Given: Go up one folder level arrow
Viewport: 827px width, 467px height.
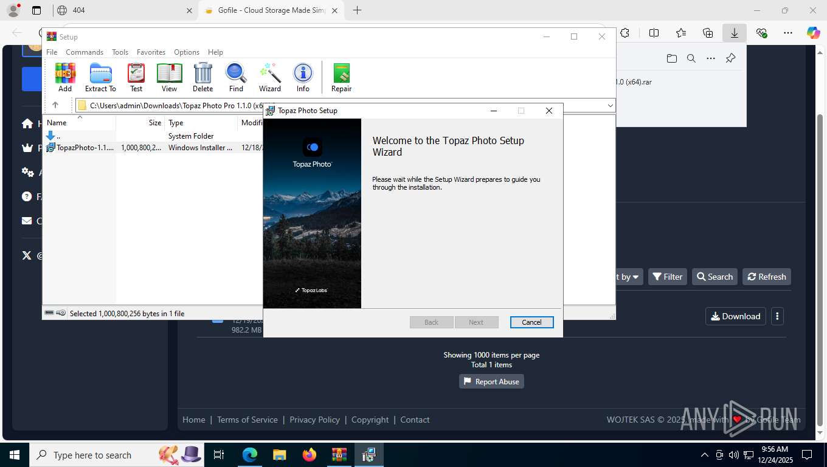Looking at the screenshot, I should (55, 105).
